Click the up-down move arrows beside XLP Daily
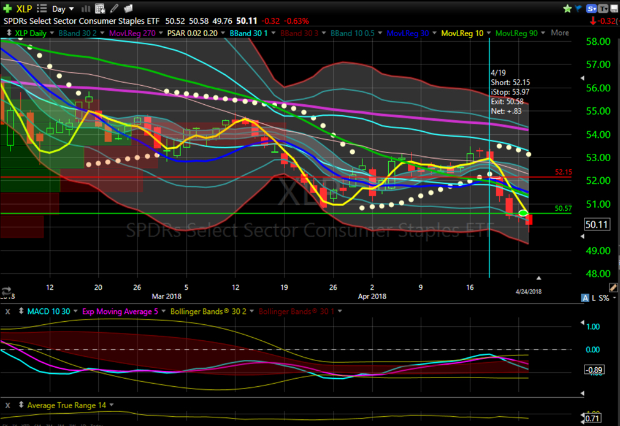 click(9, 33)
